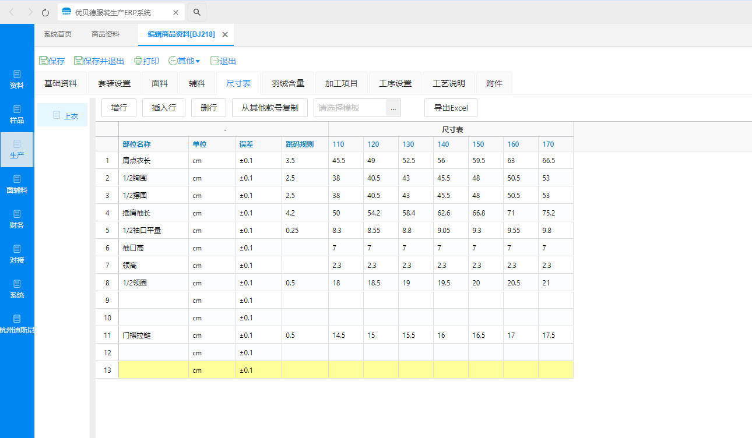Click the 增行 add row button

point(120,108)
